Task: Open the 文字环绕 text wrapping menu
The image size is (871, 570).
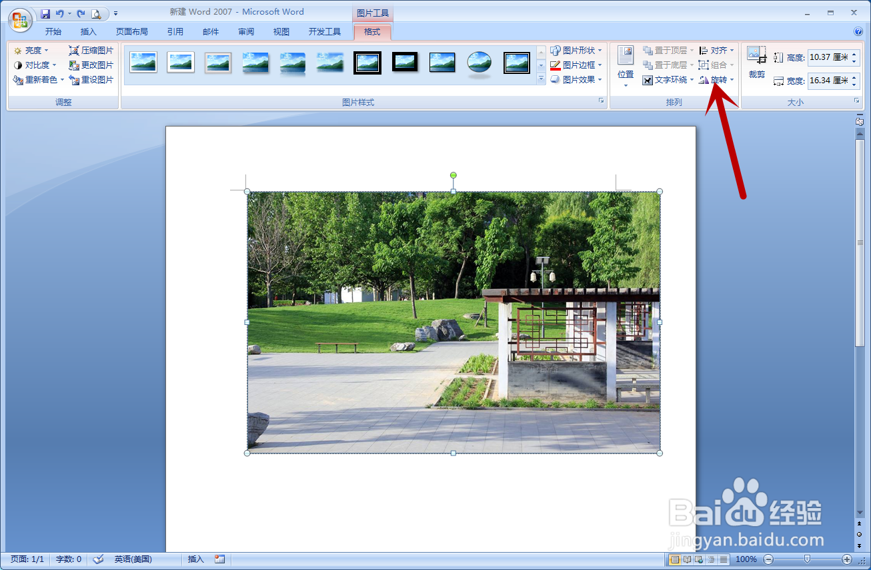Action: point(668,80)
